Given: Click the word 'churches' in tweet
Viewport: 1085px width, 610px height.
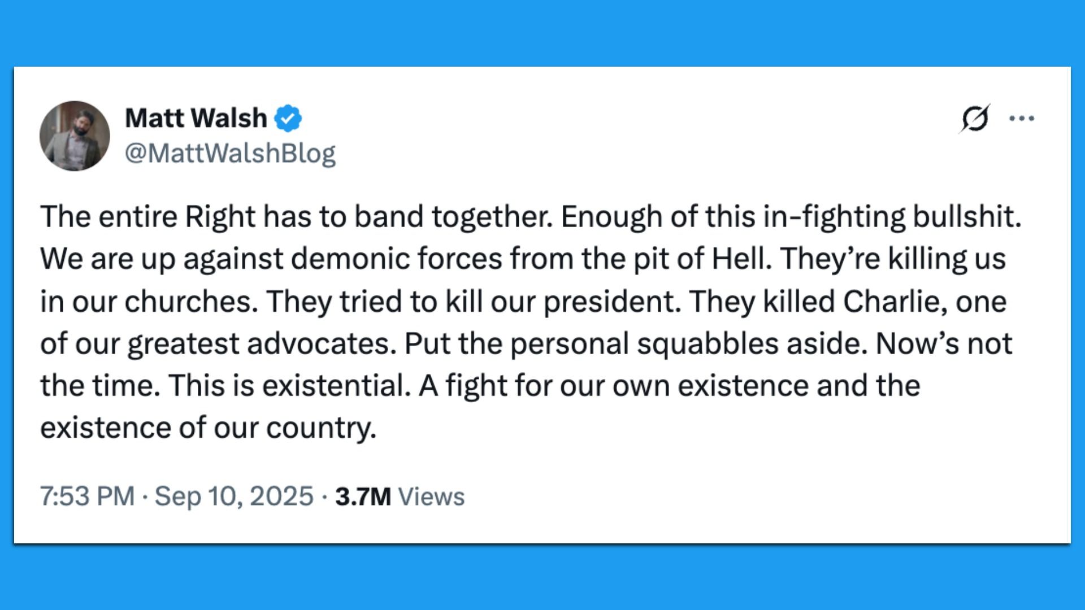Looking at the screenshot, I should point(191,301).
